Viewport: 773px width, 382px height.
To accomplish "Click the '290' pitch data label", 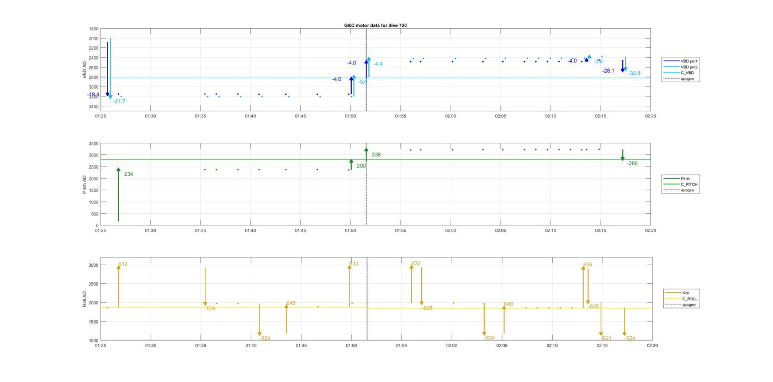I will tap(361, 166).
